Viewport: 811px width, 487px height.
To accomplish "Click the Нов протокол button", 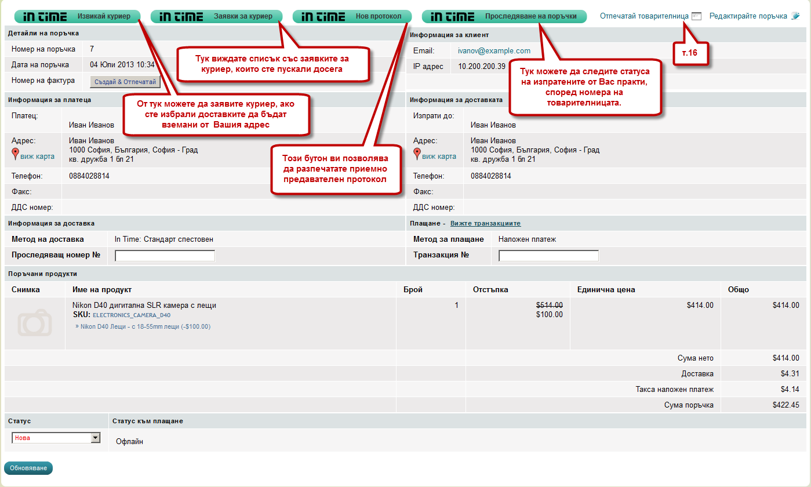I will click(352, 16).
